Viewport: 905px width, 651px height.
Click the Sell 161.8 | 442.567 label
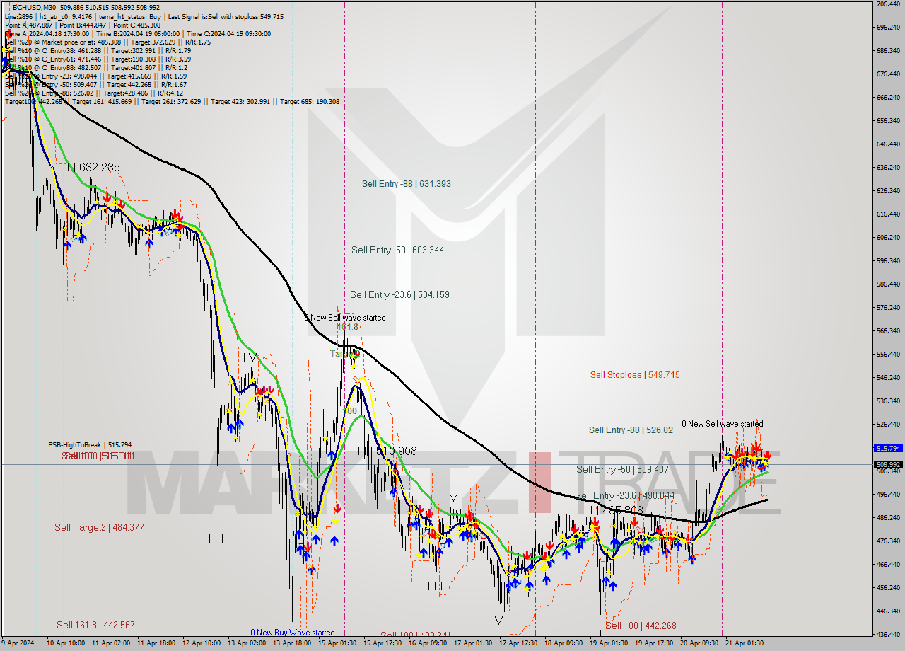(95, 626)
